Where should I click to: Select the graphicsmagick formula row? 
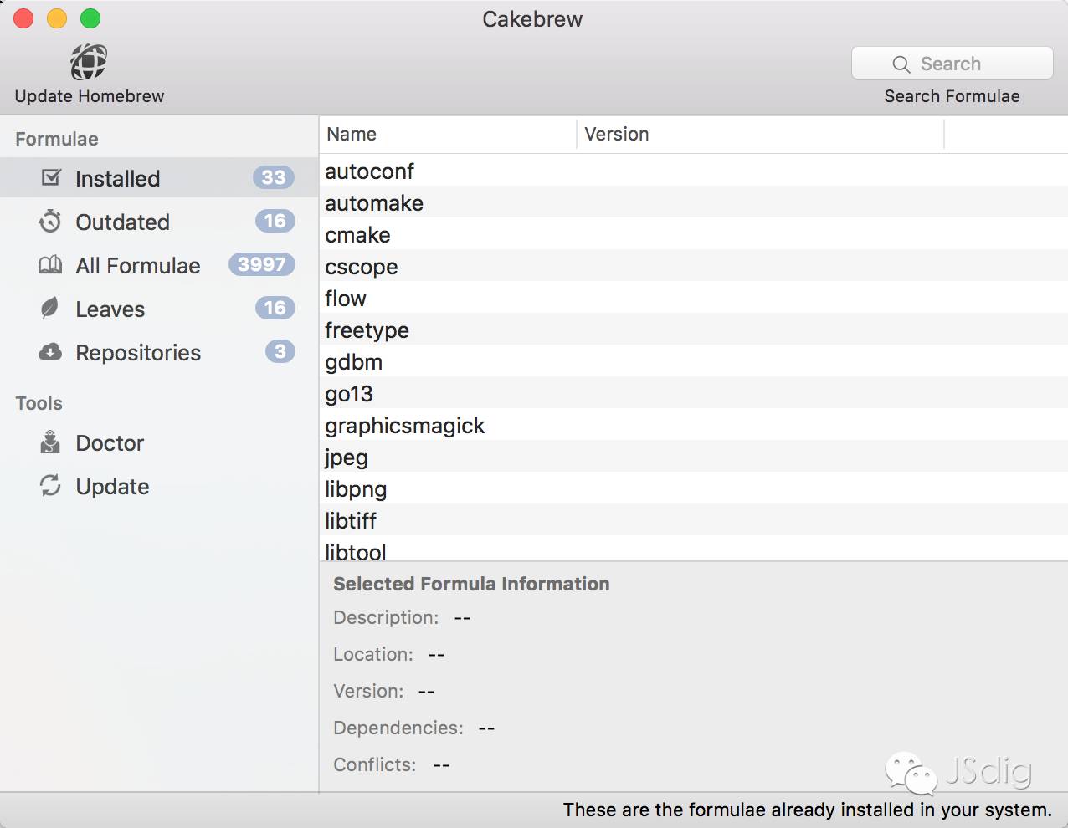click(693, 425)
